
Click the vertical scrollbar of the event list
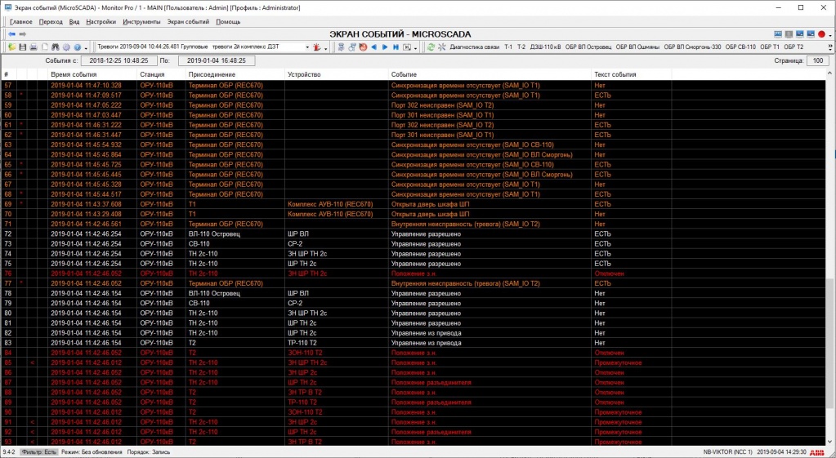coord(830,258)
